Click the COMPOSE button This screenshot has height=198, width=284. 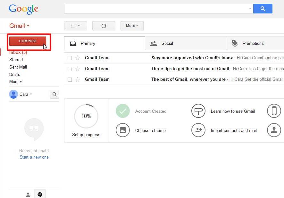click(28, 41)
